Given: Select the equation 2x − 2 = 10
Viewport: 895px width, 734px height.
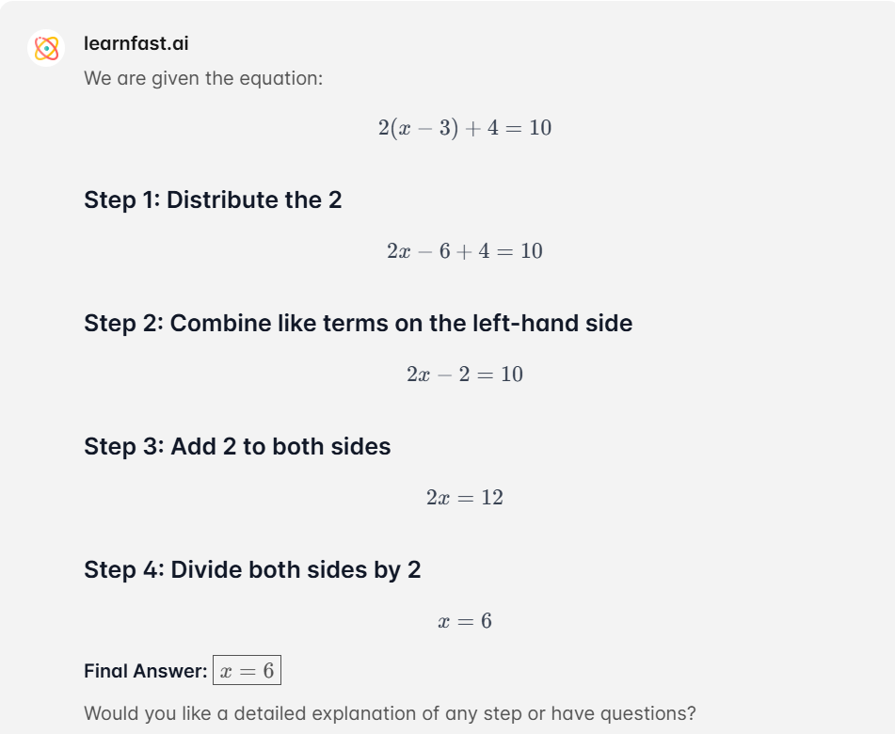Looking at the screenshot, I should click(x=465, y=374).
